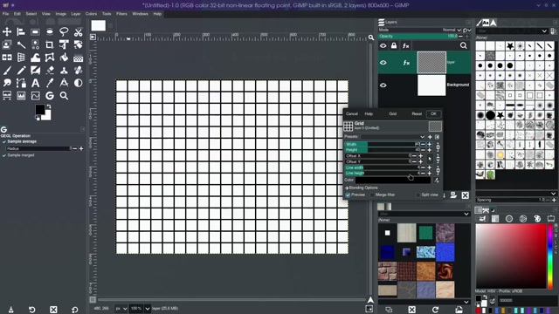Click the Grid Color black swatch
Viewport: 559px width, 314px height.
coord(393,181)
